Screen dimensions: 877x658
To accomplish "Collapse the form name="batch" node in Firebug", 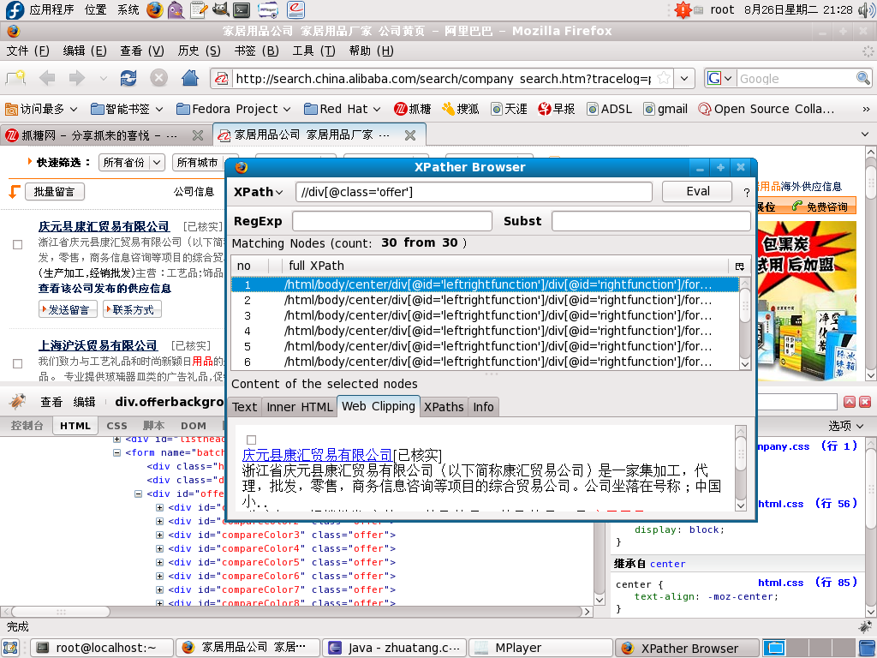I will click(116, 452).
